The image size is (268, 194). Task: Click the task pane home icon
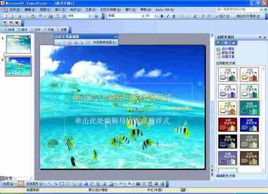coord(234,43)
